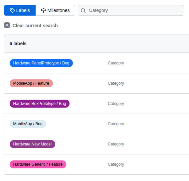
Task: Open the Hardware Generic / Feature label
Action: pos(38,164)
